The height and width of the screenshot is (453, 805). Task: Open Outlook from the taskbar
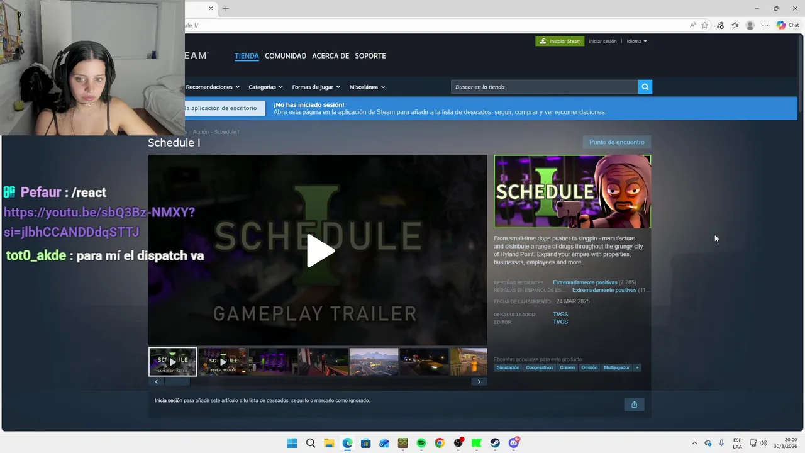tap(384, 443)
